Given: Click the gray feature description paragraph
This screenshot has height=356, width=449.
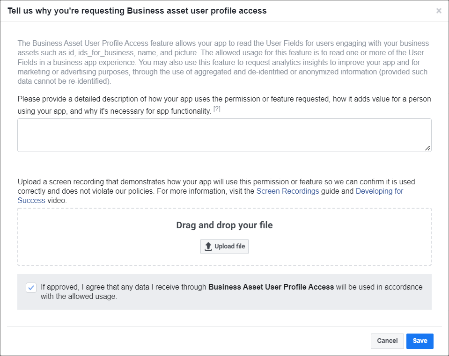Looking at the screenshot, I should pyautogui.click(x=223, y=62).
